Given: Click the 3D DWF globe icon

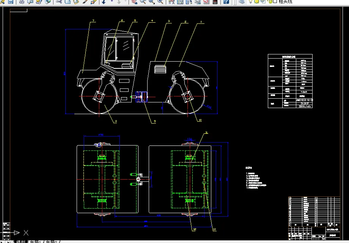Looking at the screenshot, I should pos(47,2).
